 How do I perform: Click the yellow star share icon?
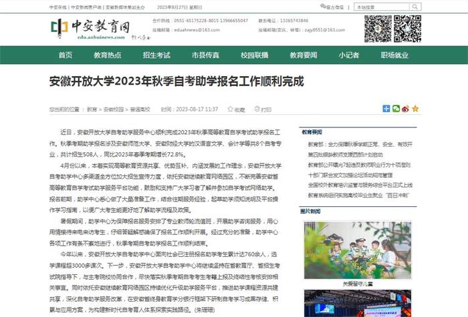(415, 109)
